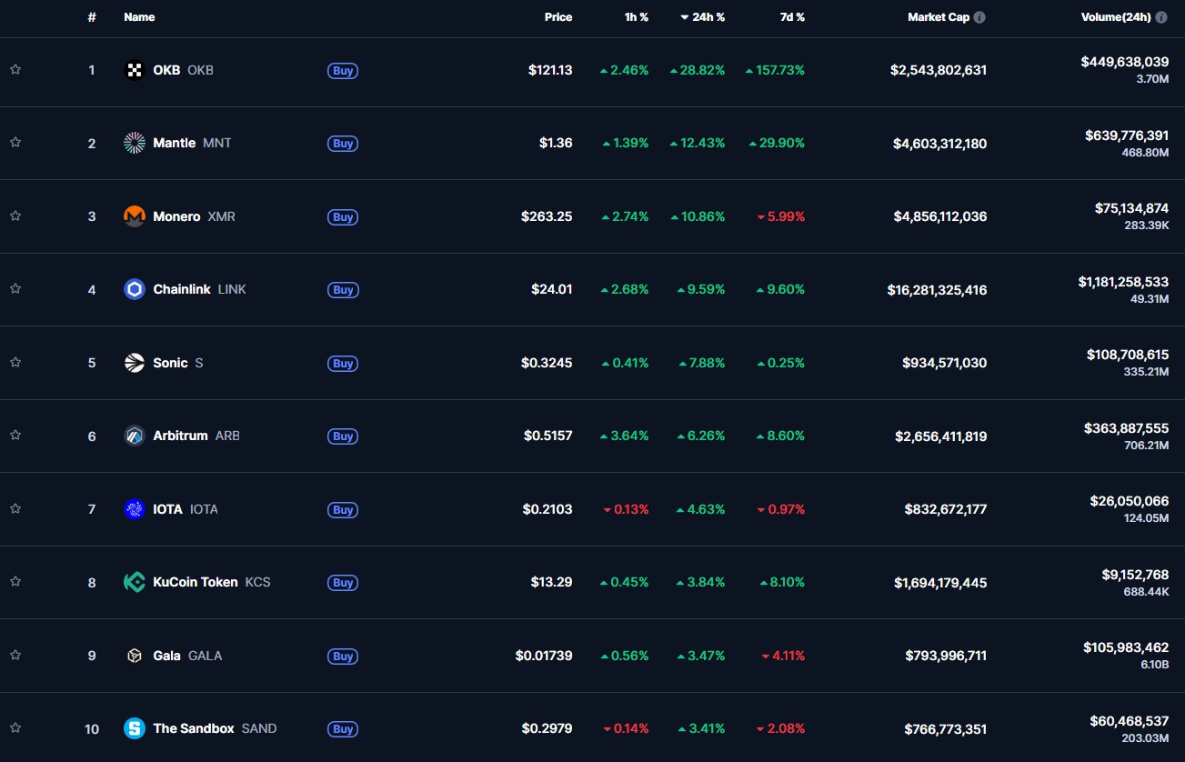Click the OKB coin logo
The height and width of the screenshot is (762, 1185).
(135, 70)
